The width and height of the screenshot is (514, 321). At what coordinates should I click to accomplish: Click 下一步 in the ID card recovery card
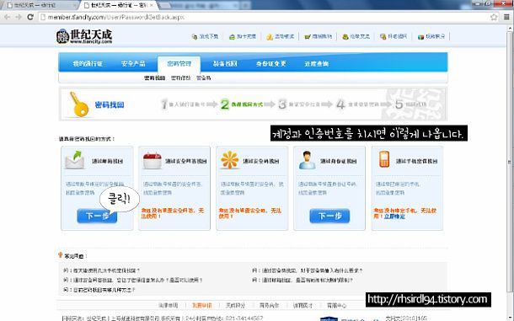point(329,216)
